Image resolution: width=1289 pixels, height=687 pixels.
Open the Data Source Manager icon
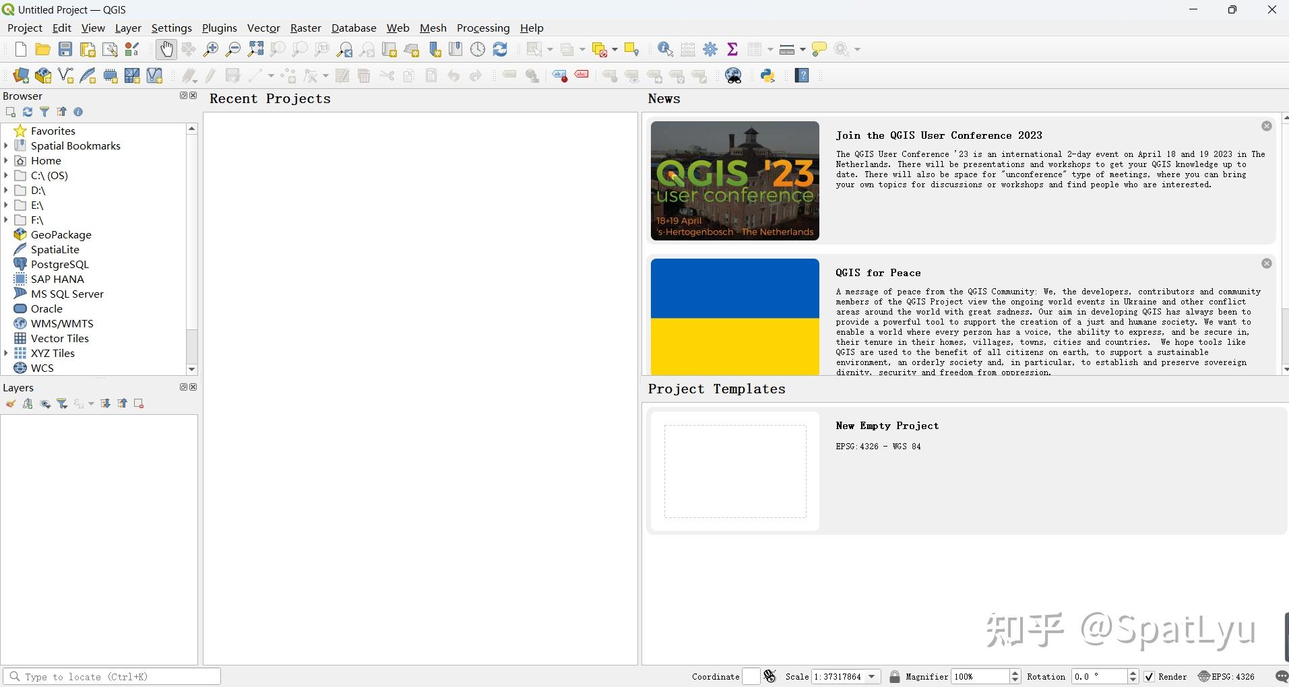21,75
